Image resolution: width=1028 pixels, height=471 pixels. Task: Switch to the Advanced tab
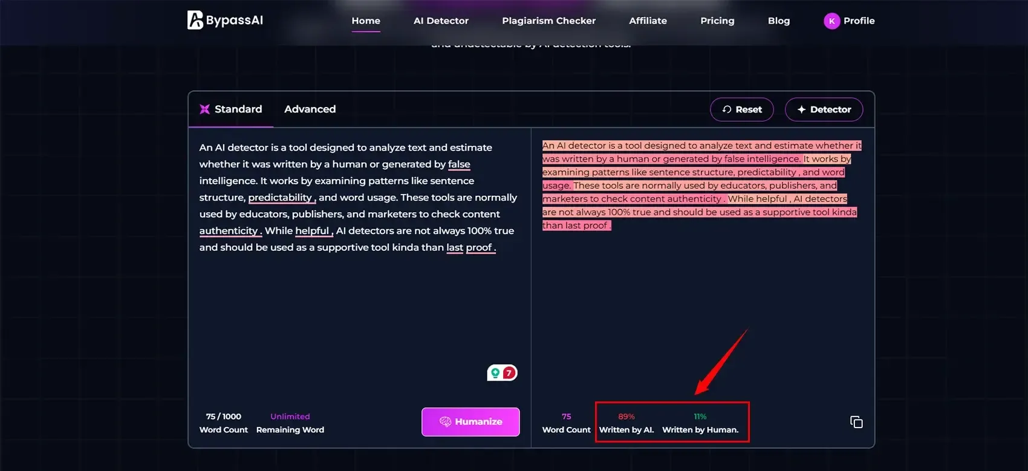tap(310, 109)
